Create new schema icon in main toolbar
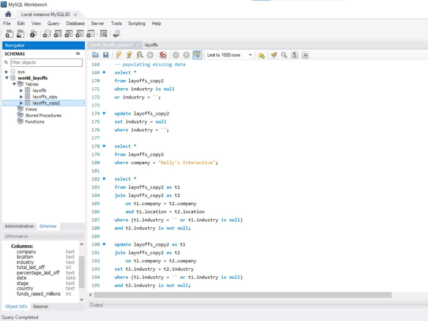This screenshot has height=321, width=428. pyautogui.click(x=47, y=33)
